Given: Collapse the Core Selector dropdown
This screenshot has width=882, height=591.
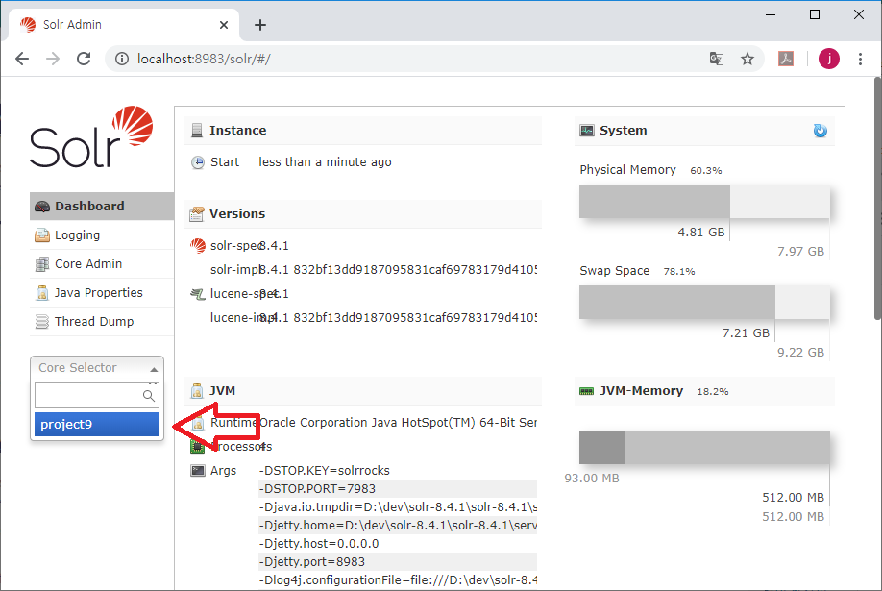Looking at the screenshot, I should (97, 367).
